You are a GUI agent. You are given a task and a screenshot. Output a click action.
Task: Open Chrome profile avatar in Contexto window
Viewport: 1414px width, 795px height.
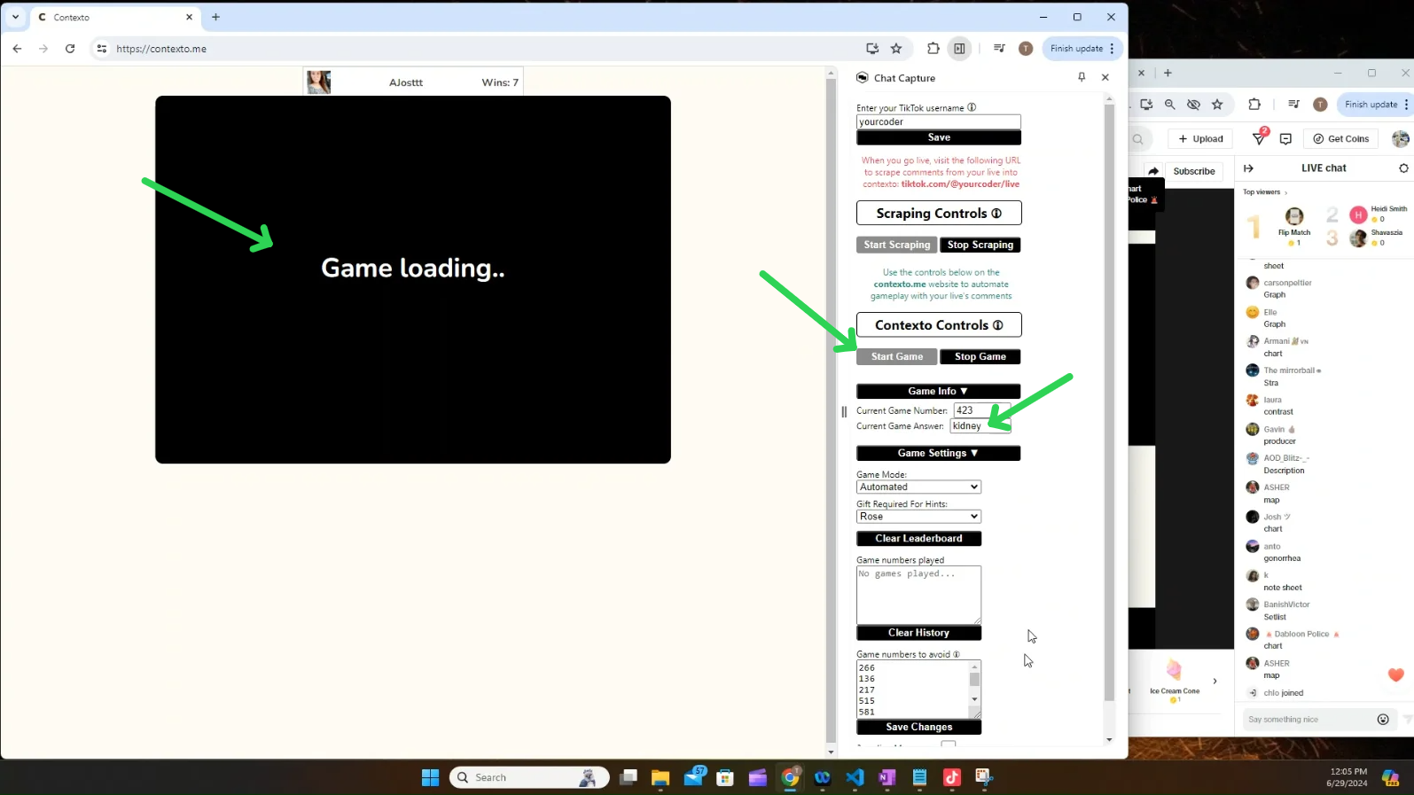tap(1026, 49)
